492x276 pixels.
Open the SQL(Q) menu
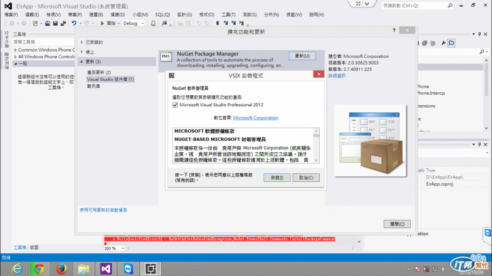coord(162,14)
